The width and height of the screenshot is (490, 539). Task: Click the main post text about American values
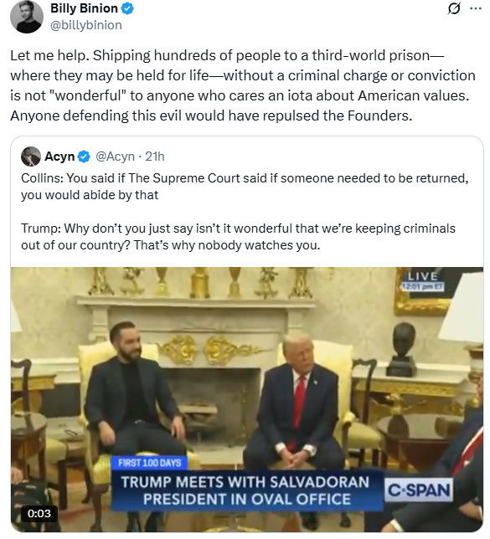click(243, 85)
